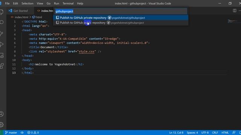Open the Accounts menu icon

pos(2,114)
